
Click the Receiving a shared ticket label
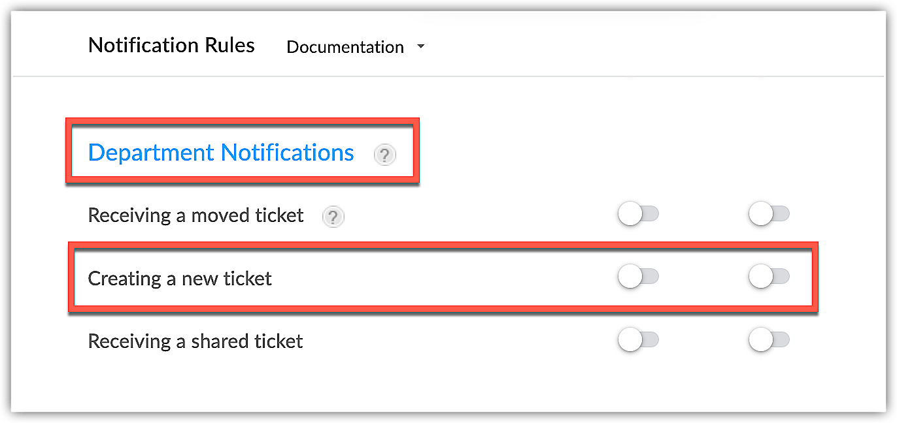tap(195, 341)
